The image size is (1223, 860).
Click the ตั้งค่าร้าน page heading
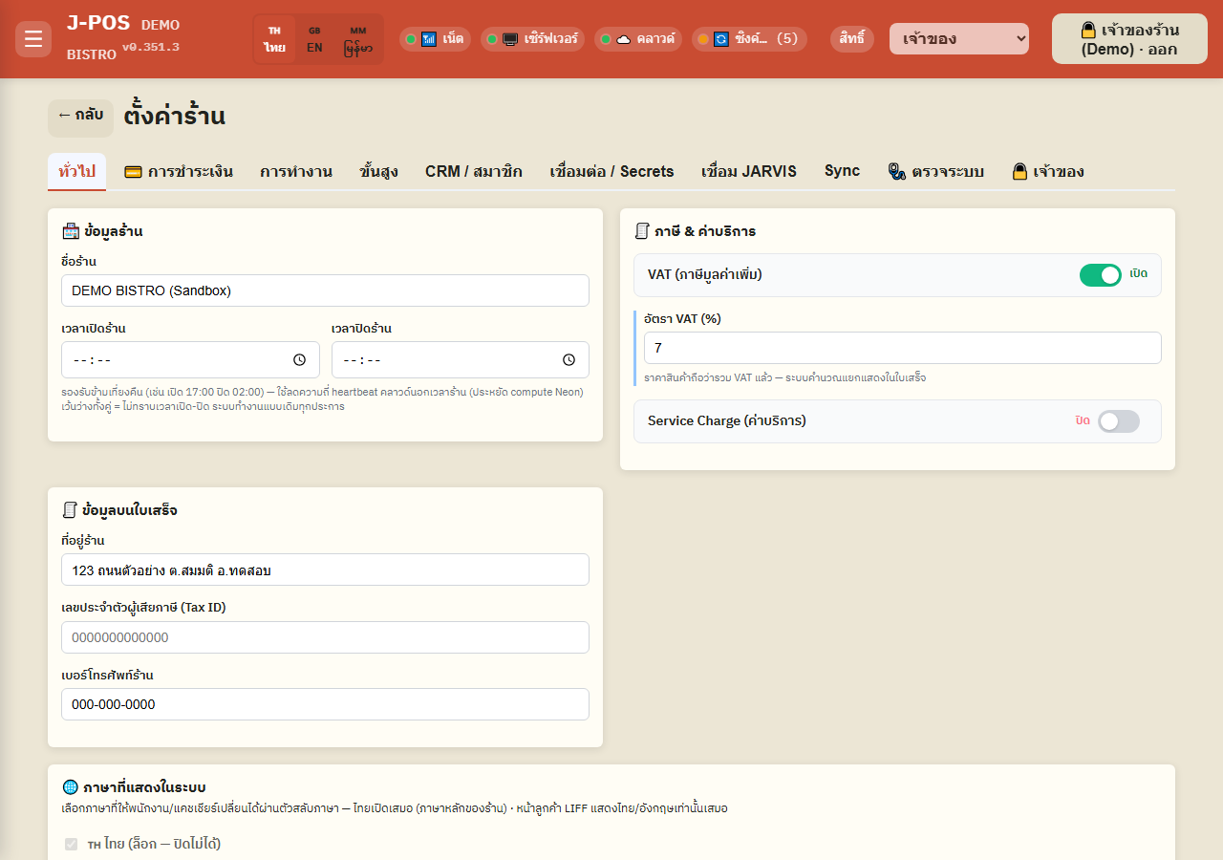tap(175, 118)
